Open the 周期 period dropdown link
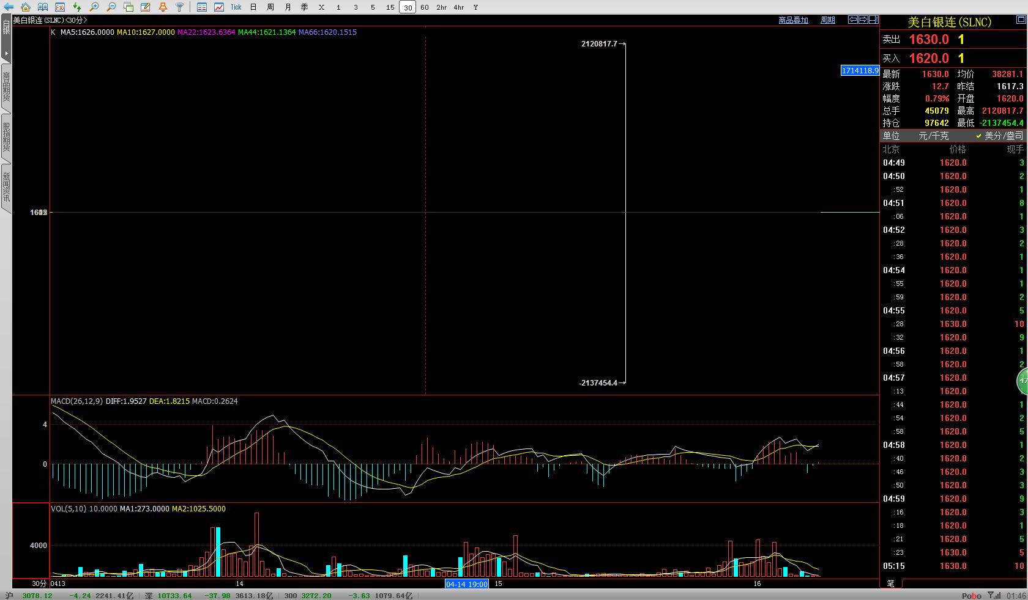The width and height of the screenshot is (1028, 600). point(828,20)
